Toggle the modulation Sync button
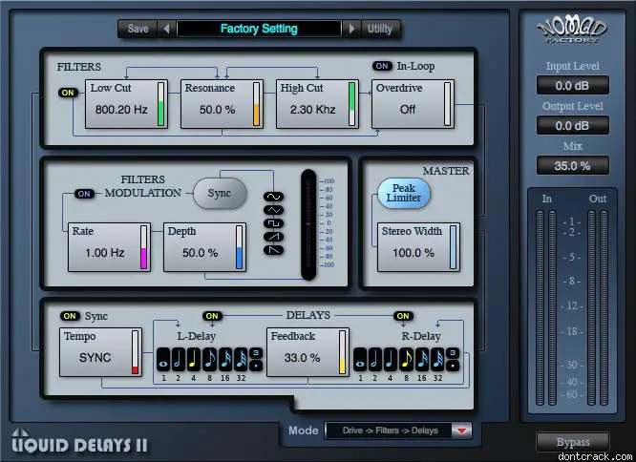 pos(220,194)
